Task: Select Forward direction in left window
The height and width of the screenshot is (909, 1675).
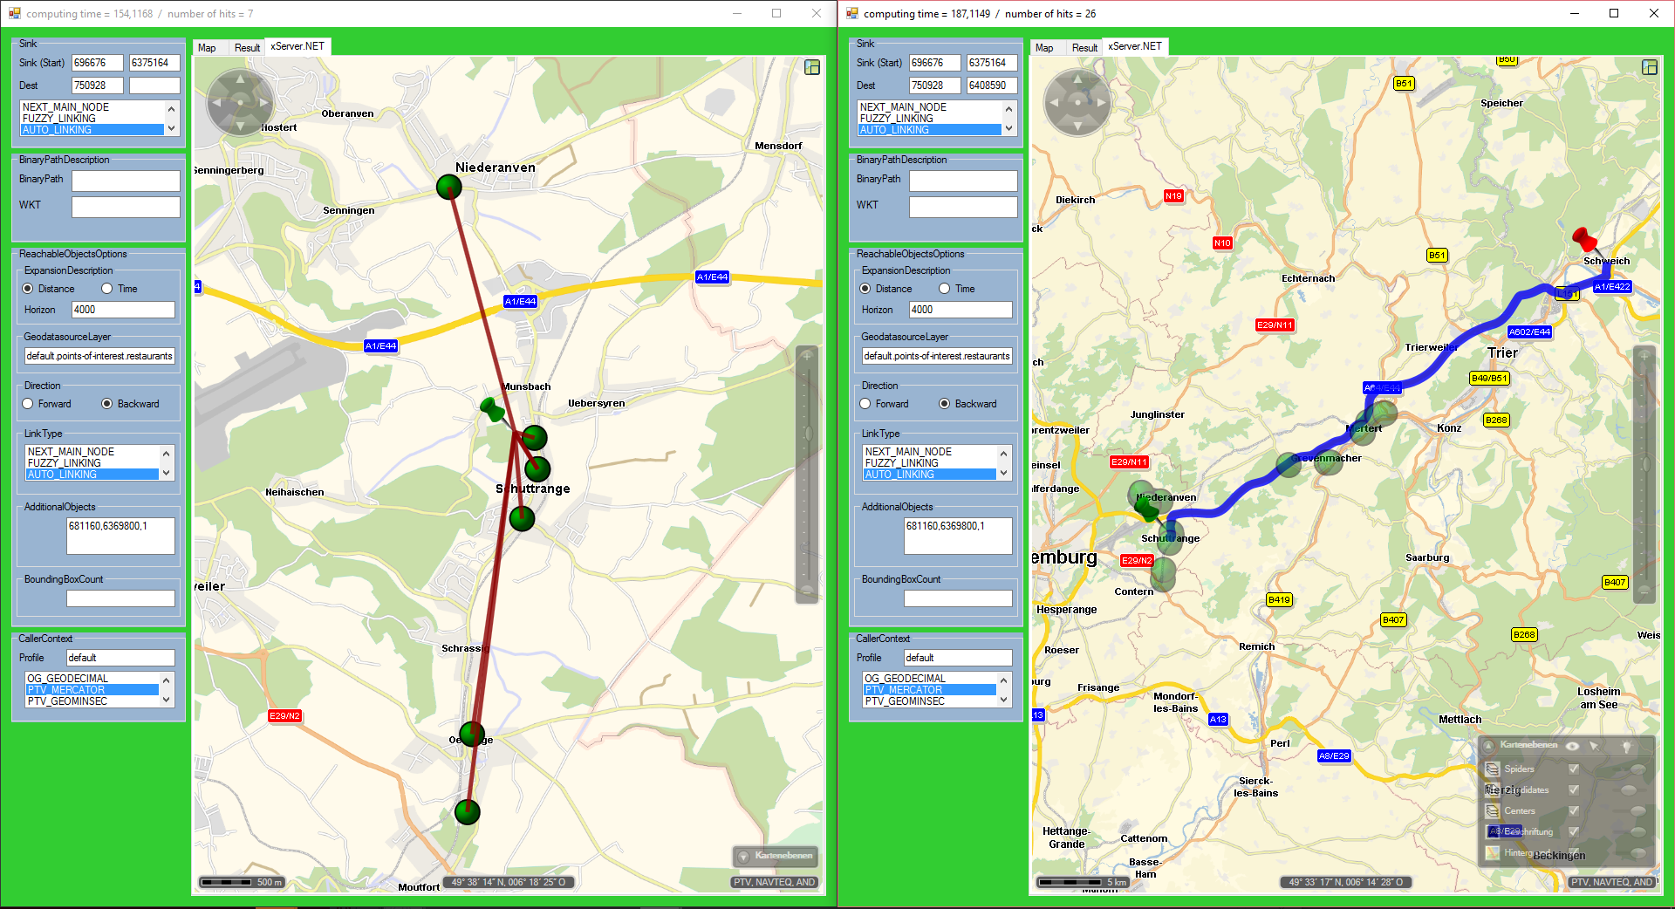Action: pyautogui.click(x=29, y=404)
